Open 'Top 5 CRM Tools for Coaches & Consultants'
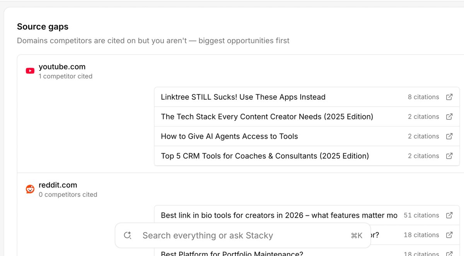This screenshot has width=464, height=256. pyautogui.click(x=265, y=156)
